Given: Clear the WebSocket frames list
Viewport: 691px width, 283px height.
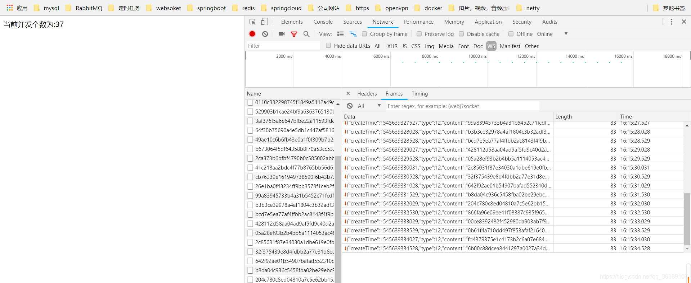Looking at the screenshot, I should [x=350, y=106].
